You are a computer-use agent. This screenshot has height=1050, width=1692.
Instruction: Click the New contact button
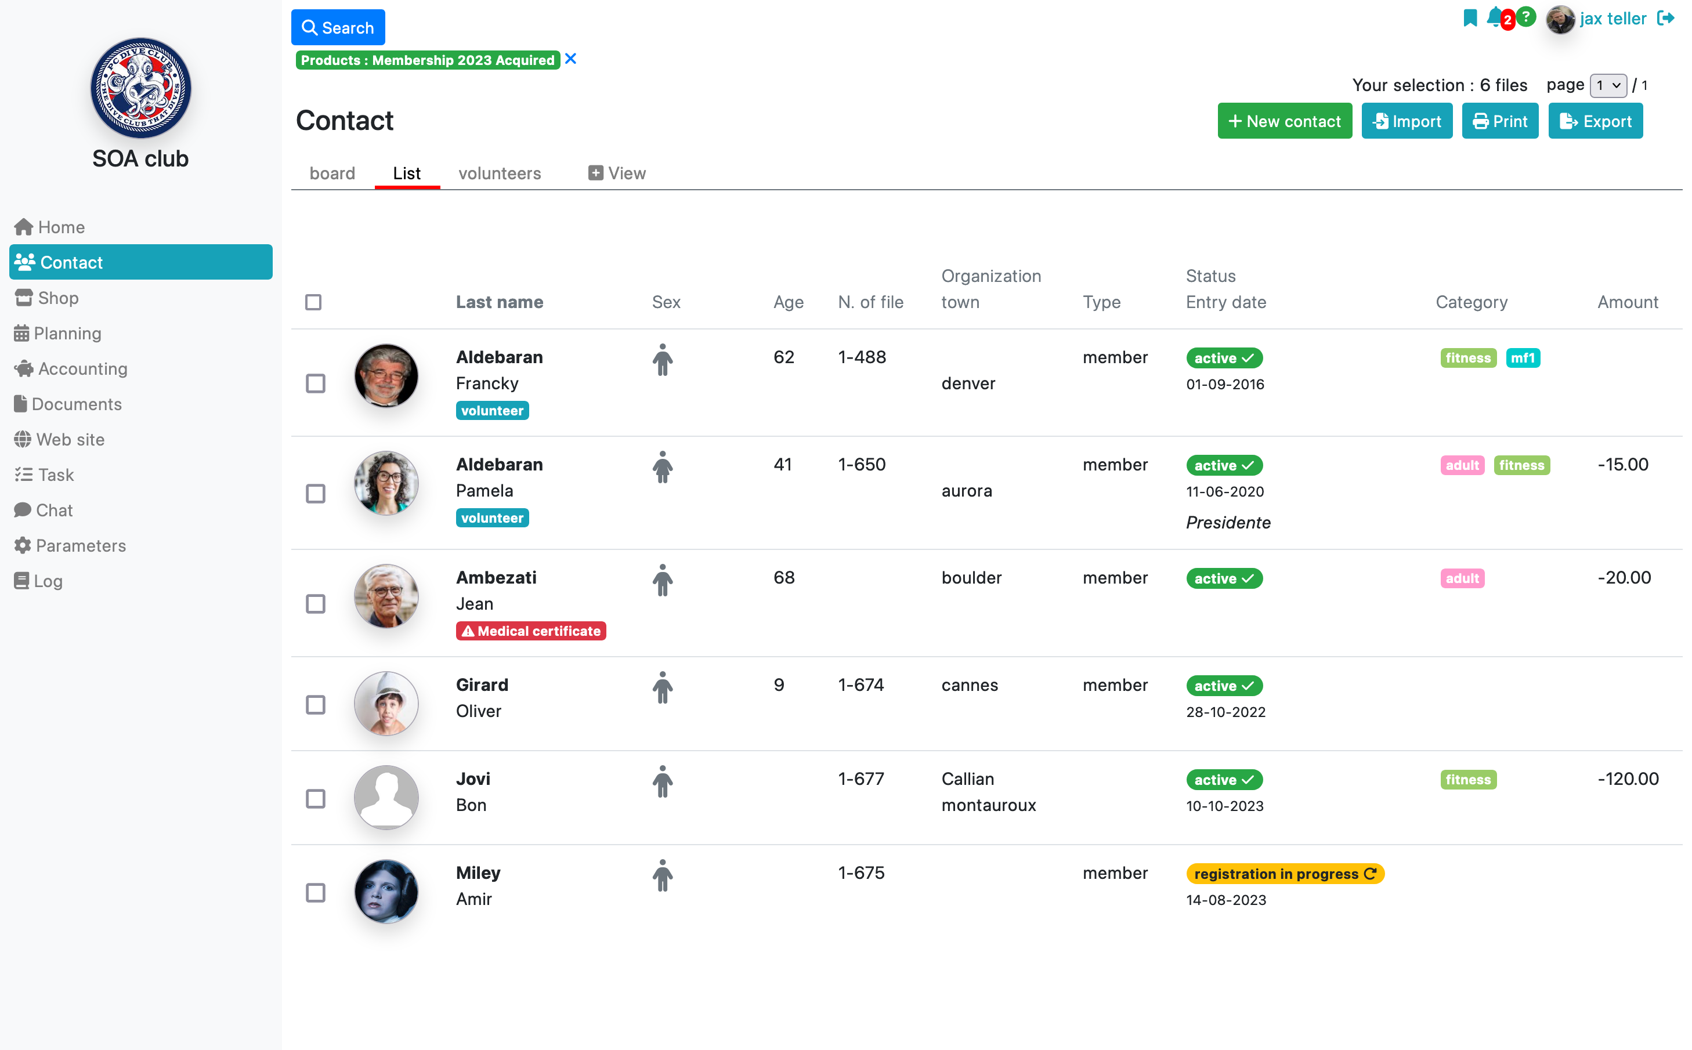pyautogui.click(x=1284, y=121)
